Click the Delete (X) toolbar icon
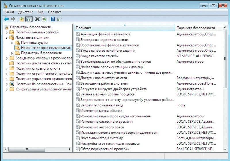Image resolution: width=230 pixels, height=161 pixels. tap(37, 19)
